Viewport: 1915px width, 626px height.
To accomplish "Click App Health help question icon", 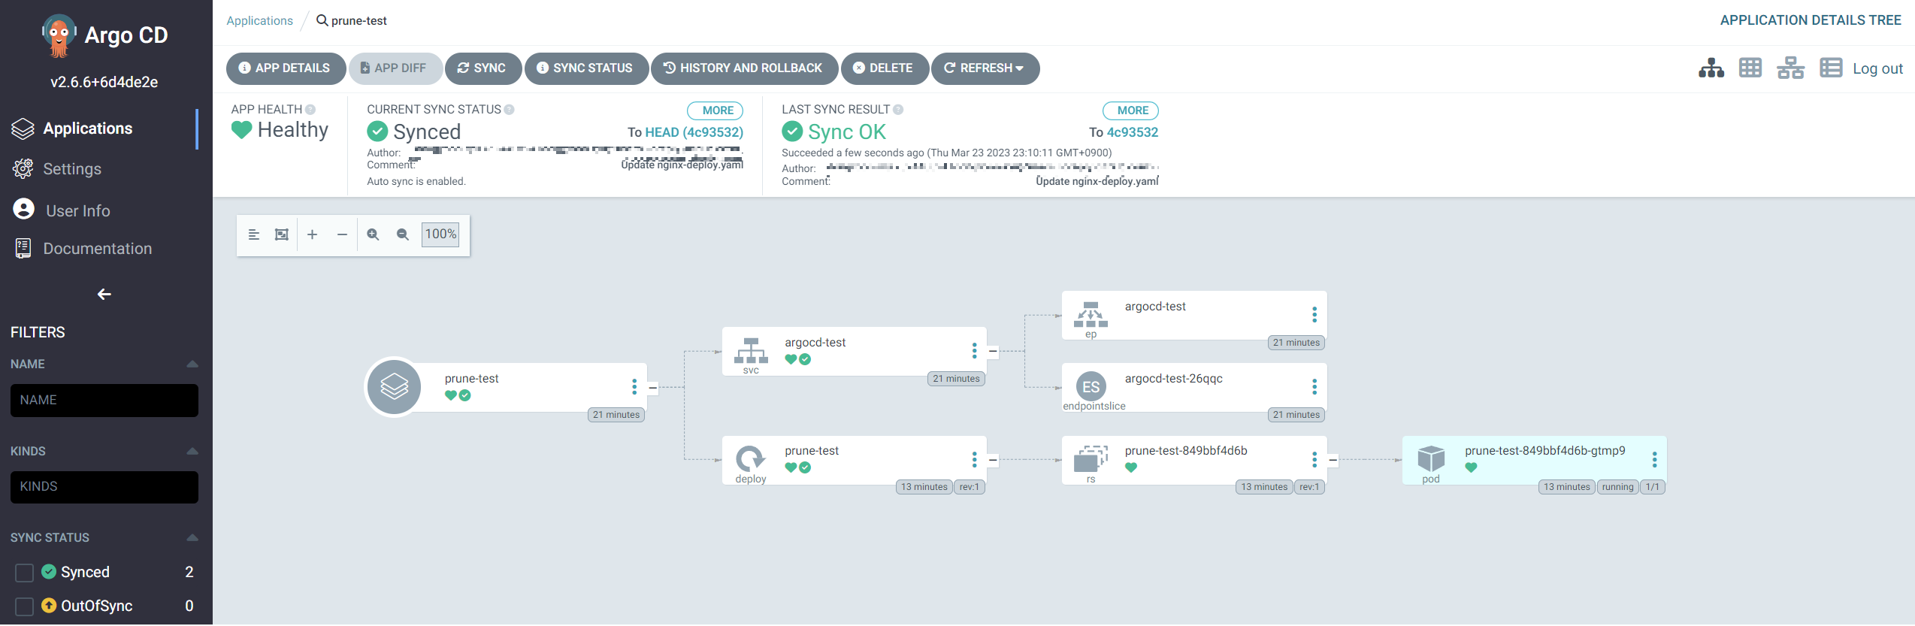I will pyautogui.click(x=310, y=110).
